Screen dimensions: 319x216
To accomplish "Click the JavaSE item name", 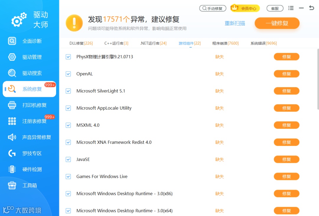I will (x=83, y=159).
